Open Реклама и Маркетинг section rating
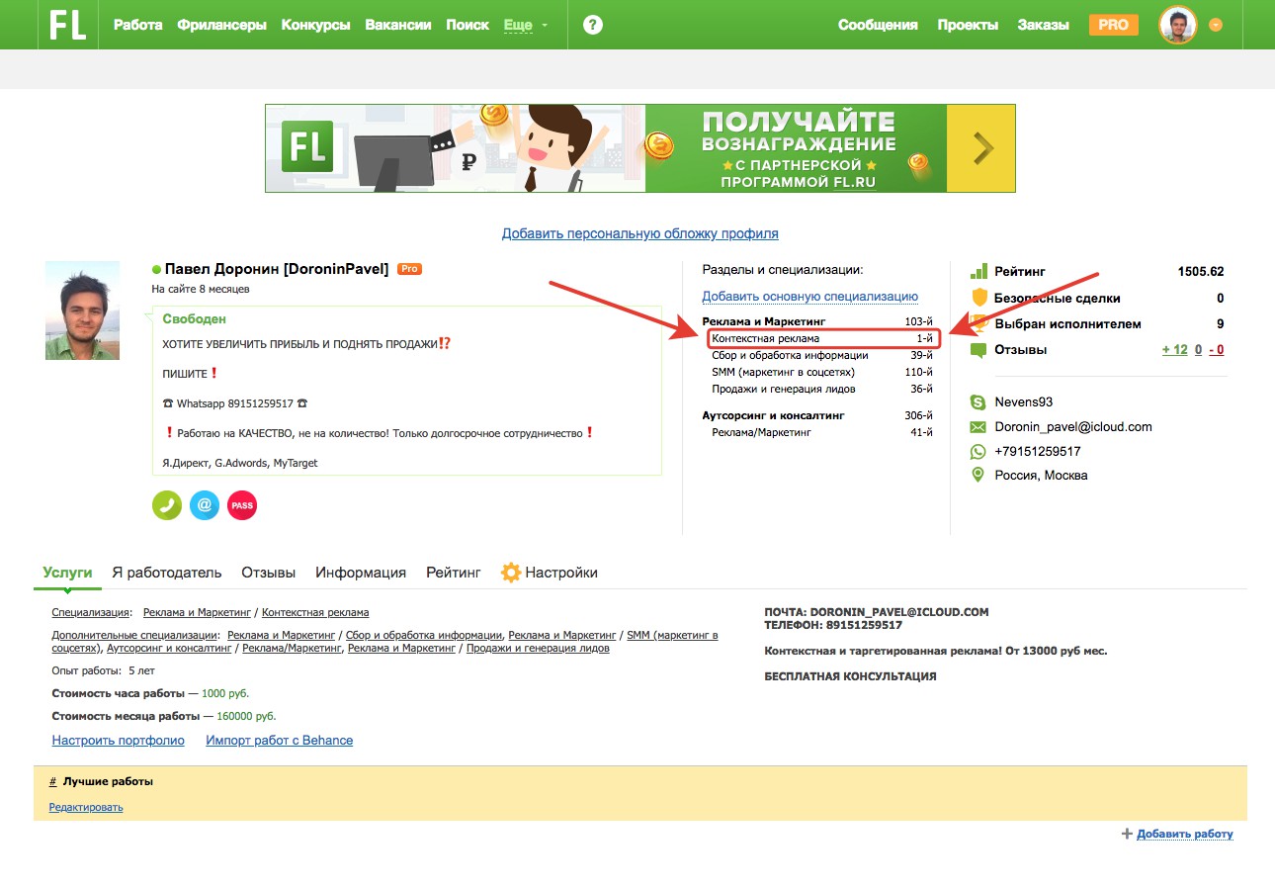The width and height of the screenshot is (1275, 888). (817, 321)
